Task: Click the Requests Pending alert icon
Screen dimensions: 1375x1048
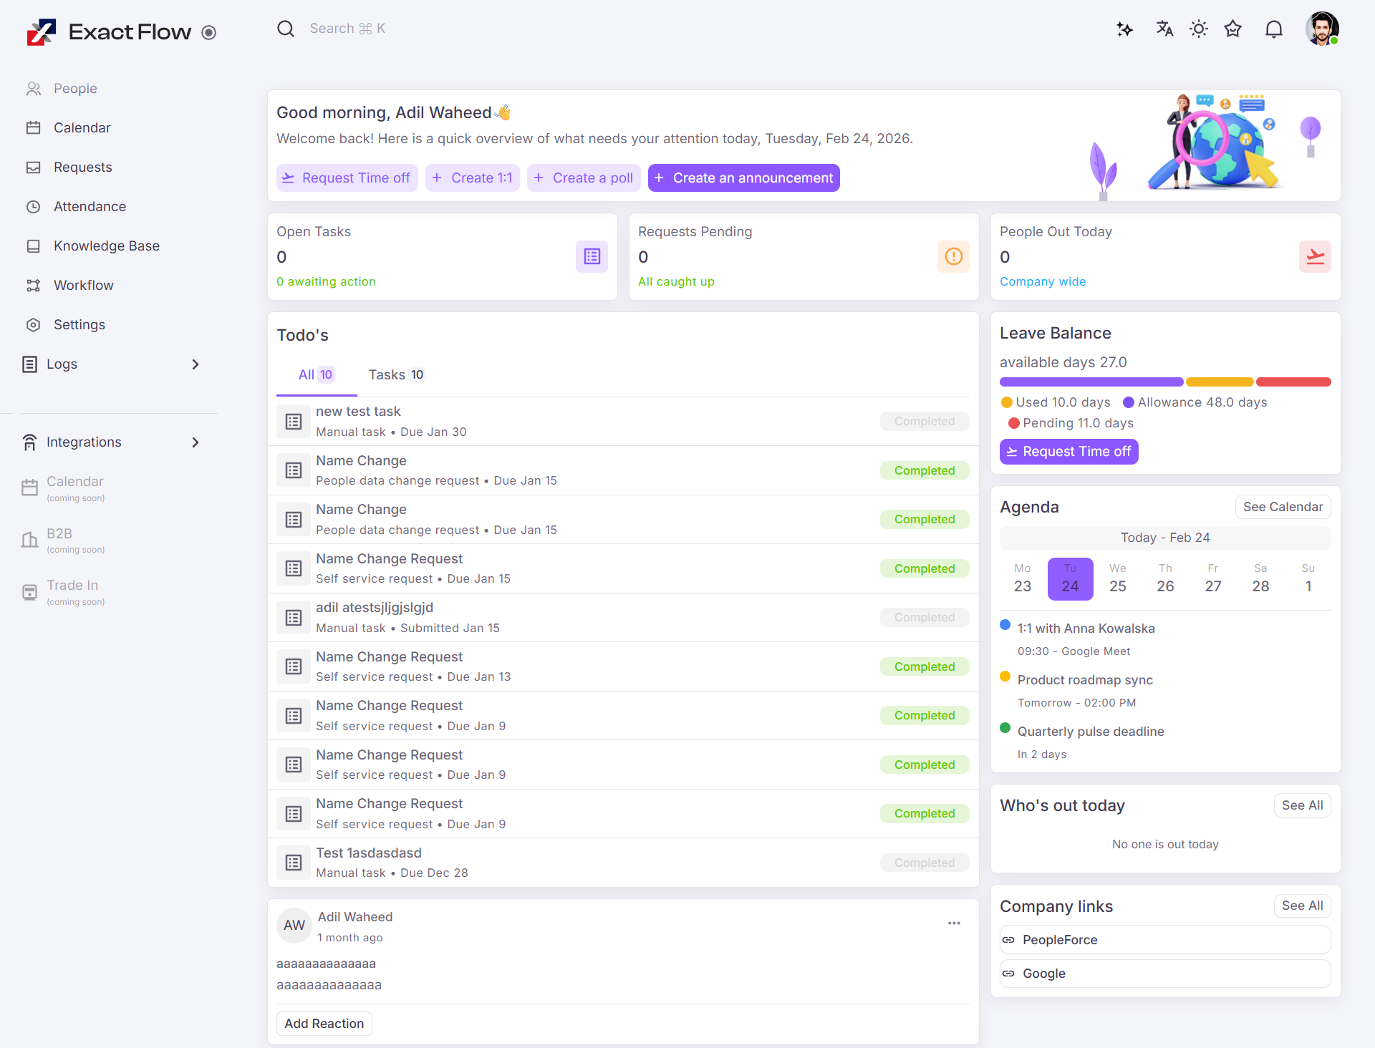Action: pos(953,256)
